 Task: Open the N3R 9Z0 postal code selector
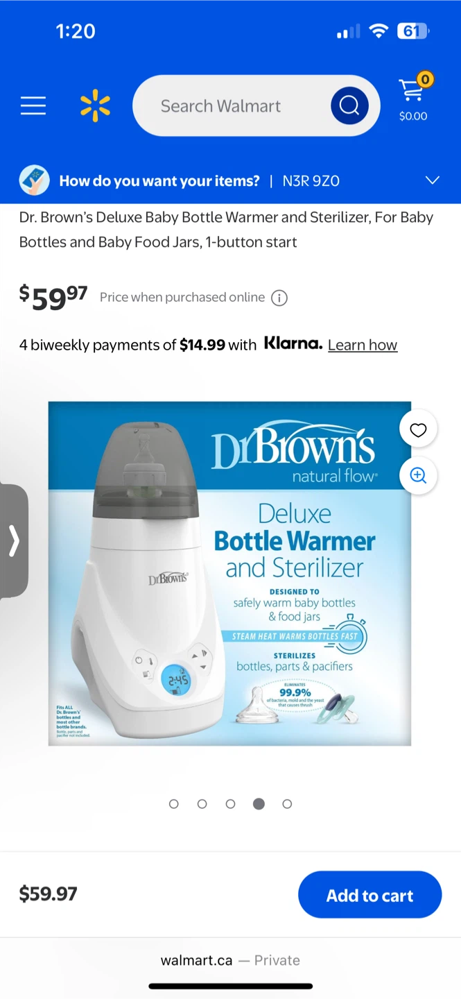[311, 181]
